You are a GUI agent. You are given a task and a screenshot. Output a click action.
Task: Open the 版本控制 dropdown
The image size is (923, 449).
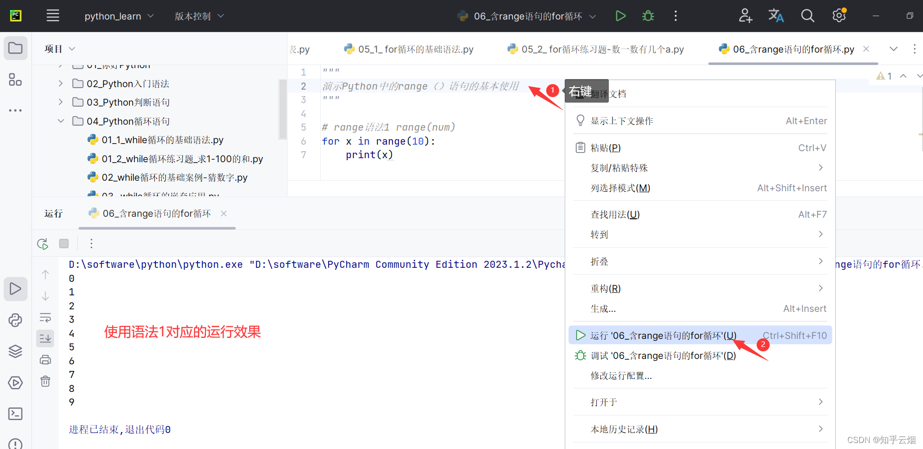pyautogui.click(x=199, y=16)
